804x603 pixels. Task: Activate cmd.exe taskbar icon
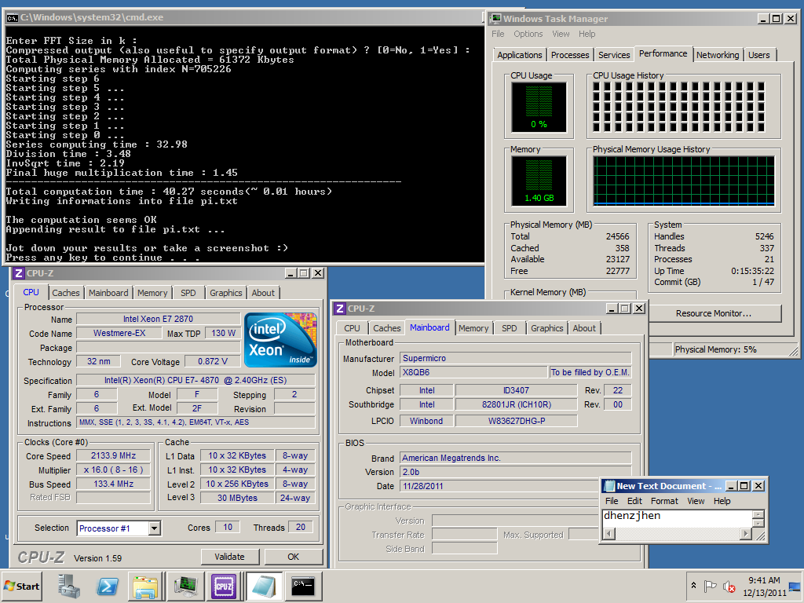coord(302,586)
